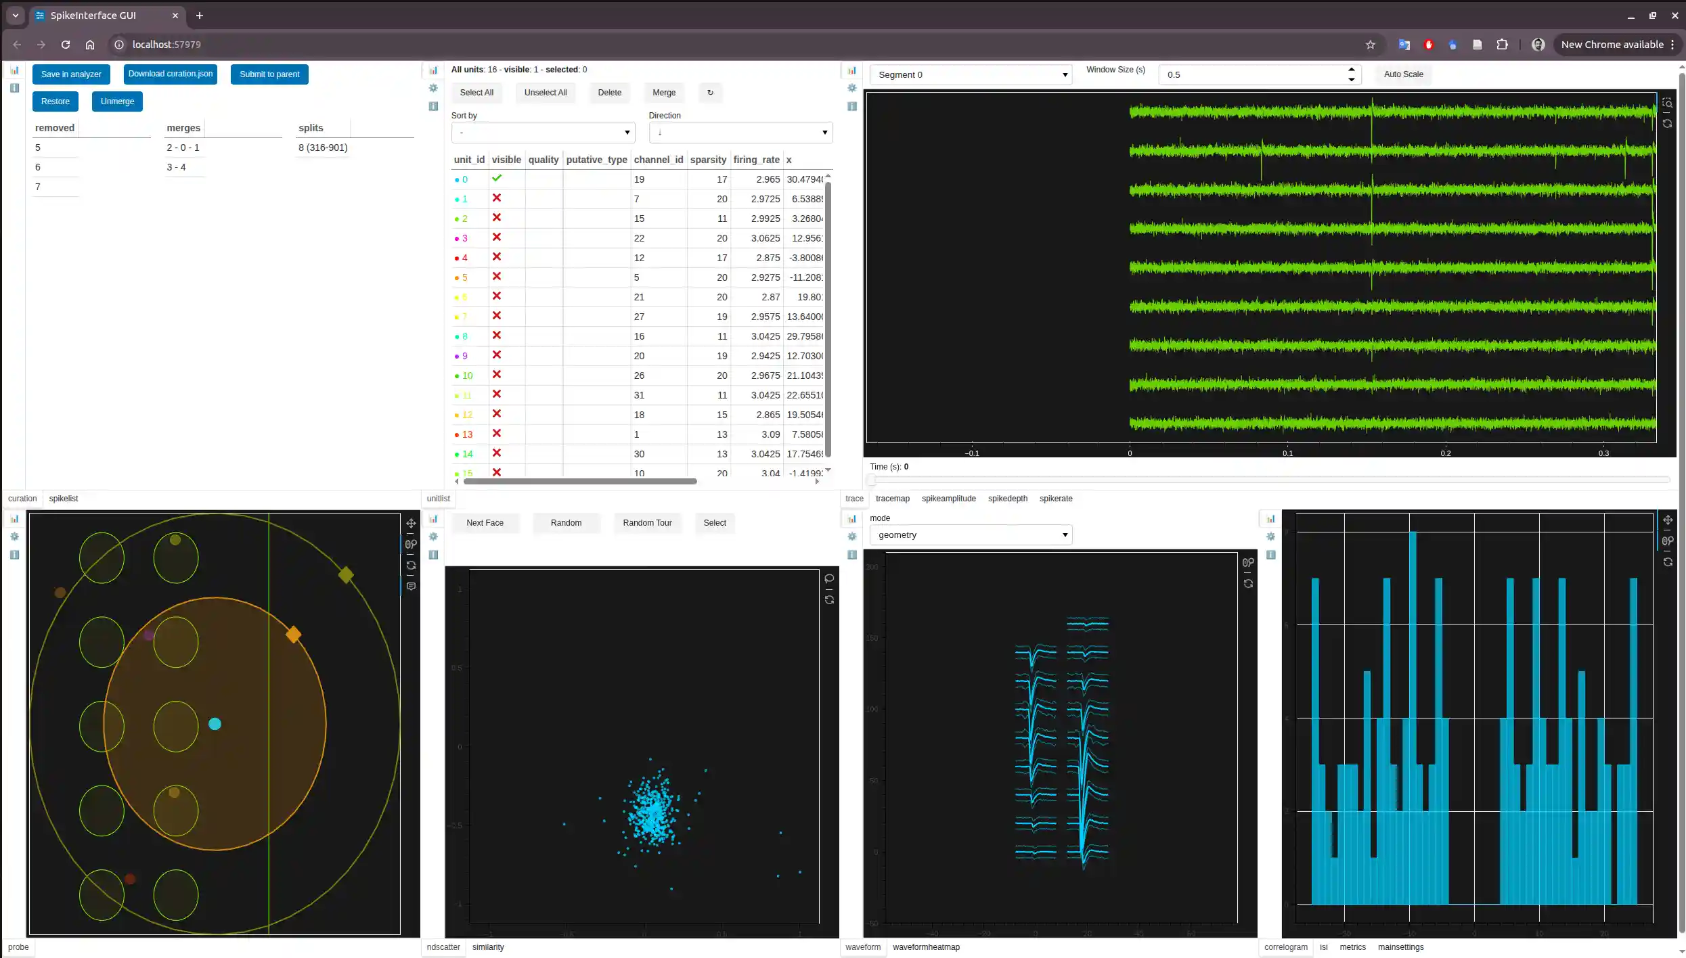This screenshot has height=958, width=1686.
Task: Open the Segment 0 dropdown
Action: pyautogui.click(x=971, y=74)
